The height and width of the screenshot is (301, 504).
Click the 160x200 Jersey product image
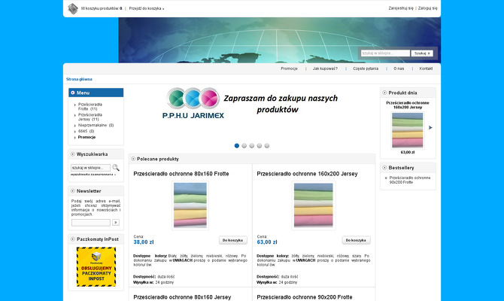(314, 205)
